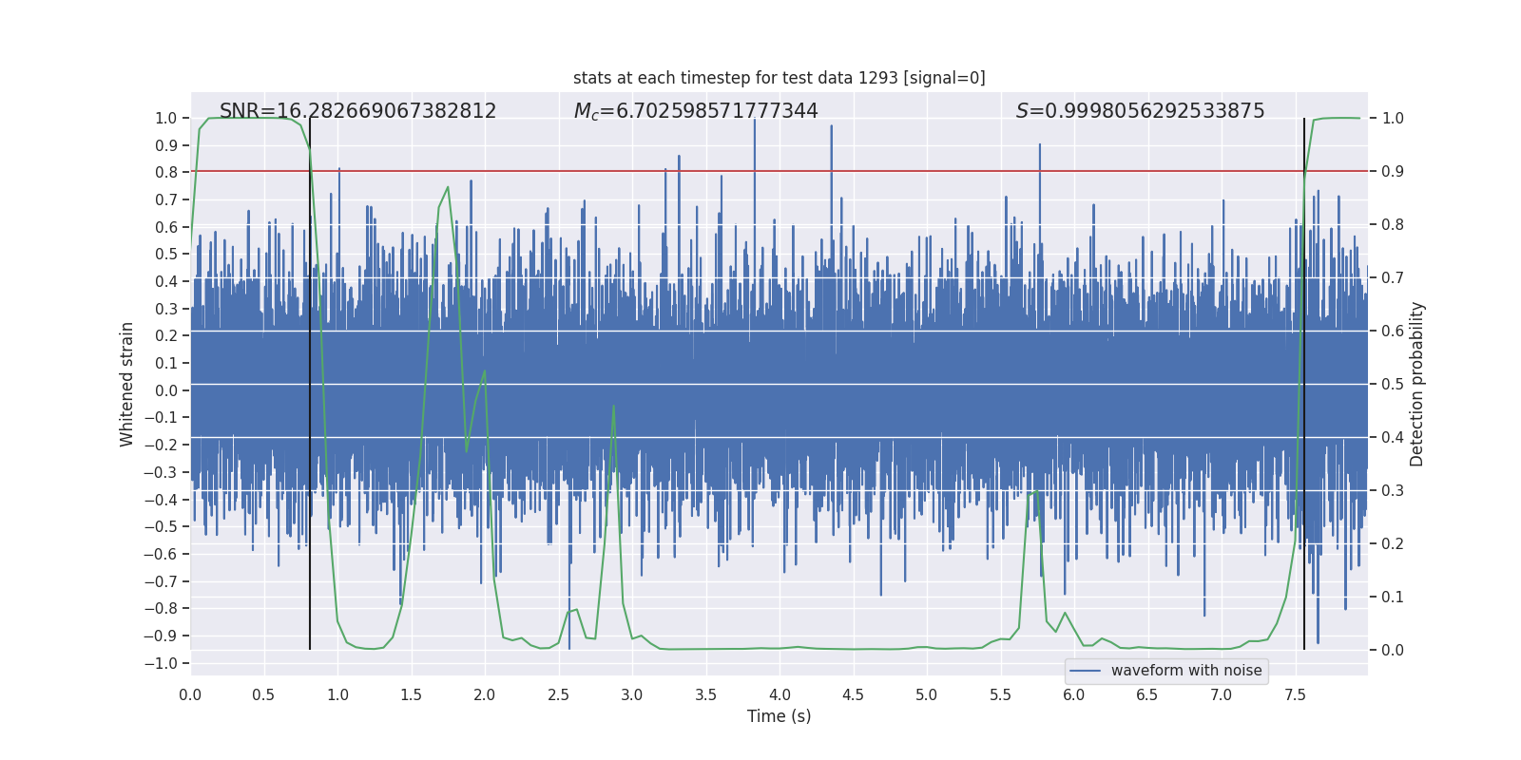Image resolution: width=1521 pixels, height=760 pixels.
Task: Click the Time axis tick label 0.5
Action: point(263,694)
